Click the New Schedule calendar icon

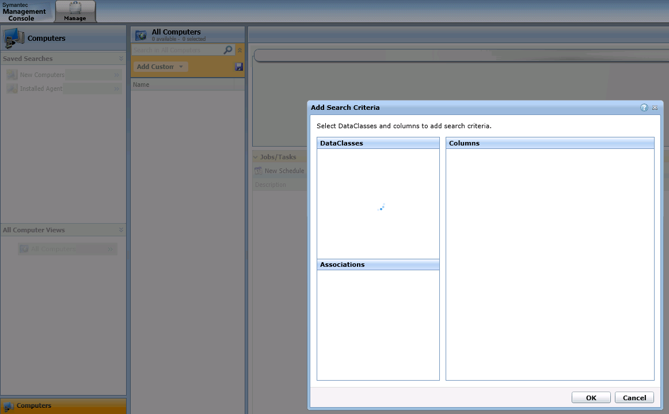click(259, 171)
